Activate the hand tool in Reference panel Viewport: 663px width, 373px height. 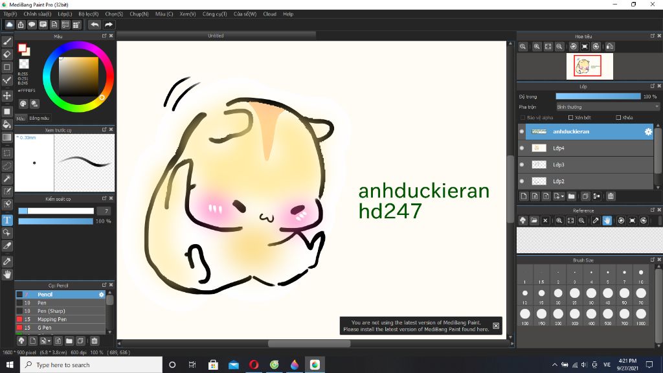click(607, 220)
